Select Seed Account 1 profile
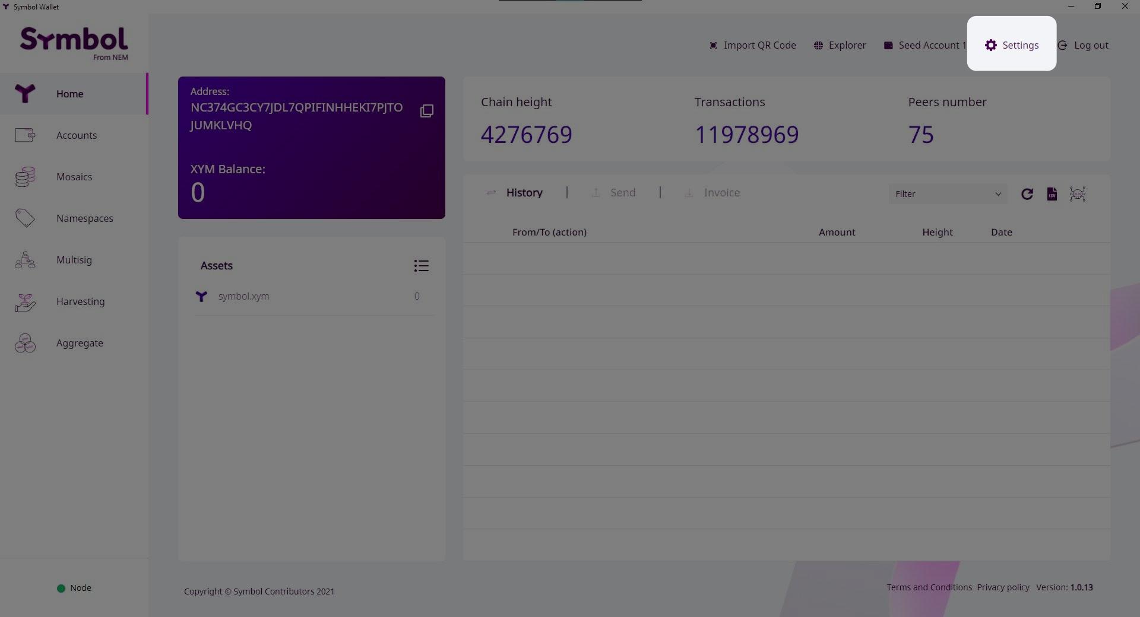1140x617 pixels. [924, 45]
